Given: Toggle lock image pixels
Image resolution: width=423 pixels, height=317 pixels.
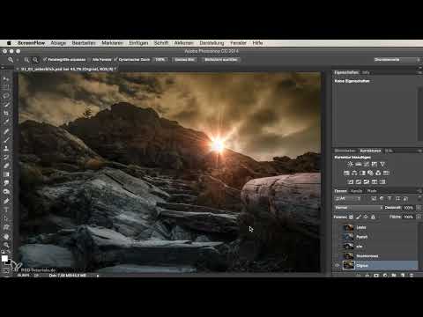Looking at the screenshot, I should coord(359,217).
